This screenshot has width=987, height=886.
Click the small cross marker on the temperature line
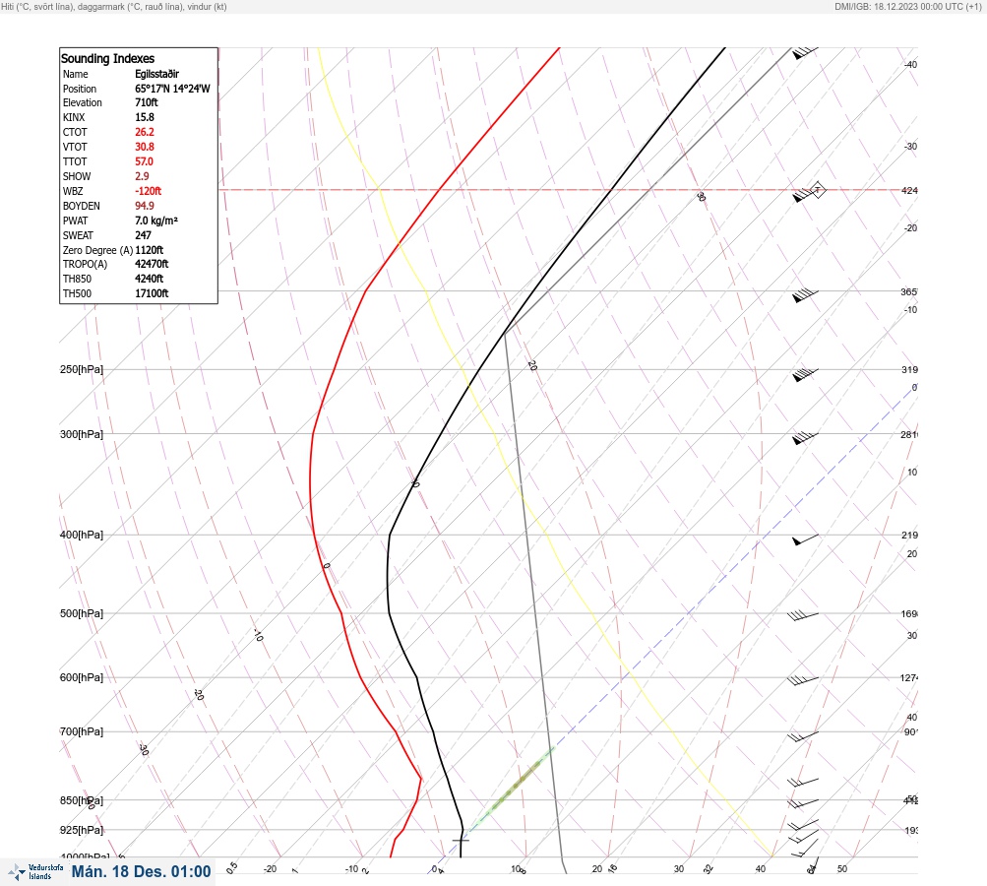pos(461,840)
